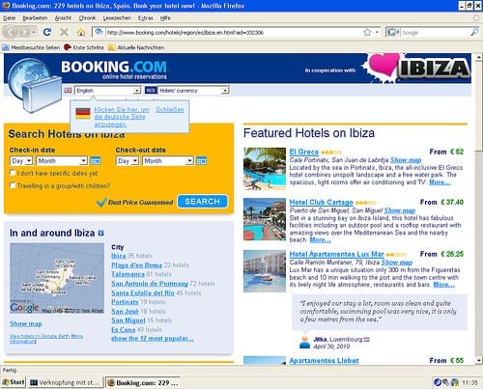Screen dimensions: 483x389
Task: Reload the page with the refresh icon
Action: pyautogui.click(x=47, y=32)
